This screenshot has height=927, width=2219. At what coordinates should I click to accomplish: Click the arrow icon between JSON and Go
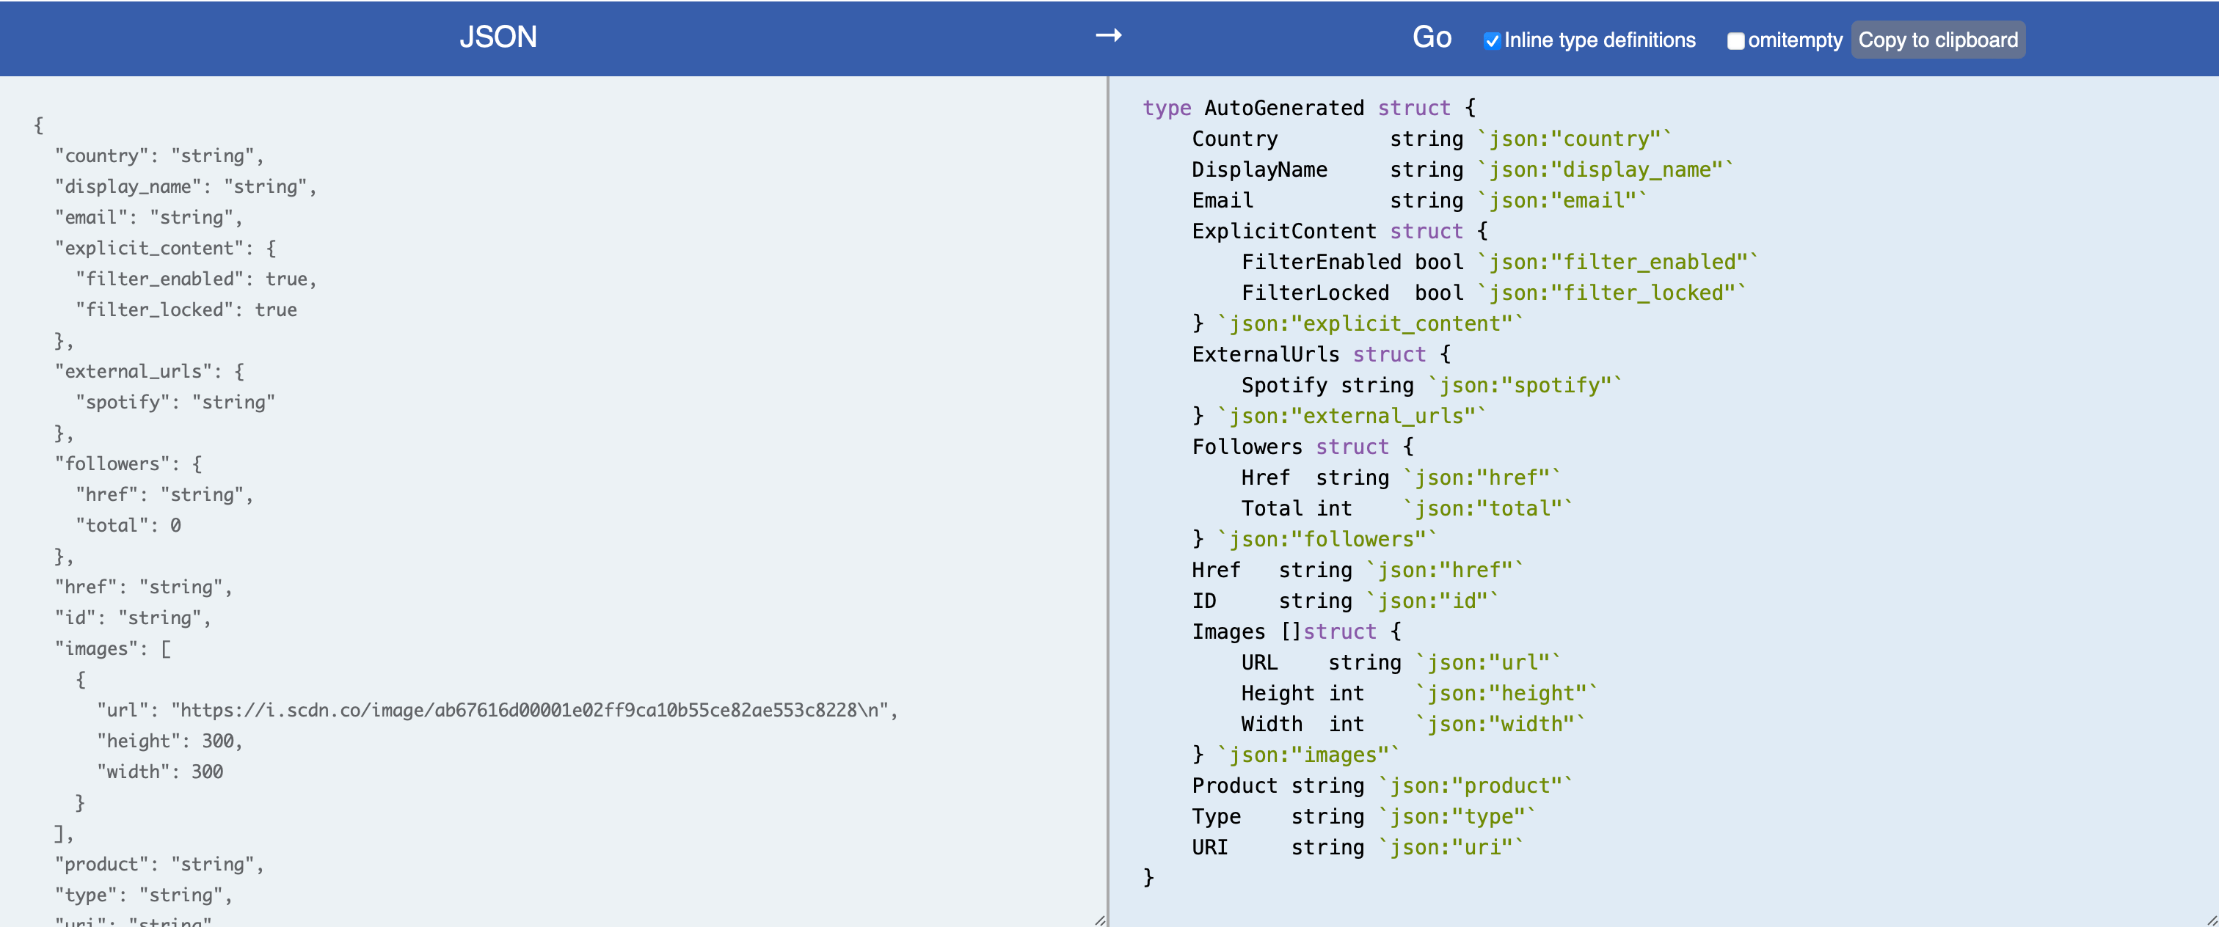tap(1108, 35)
